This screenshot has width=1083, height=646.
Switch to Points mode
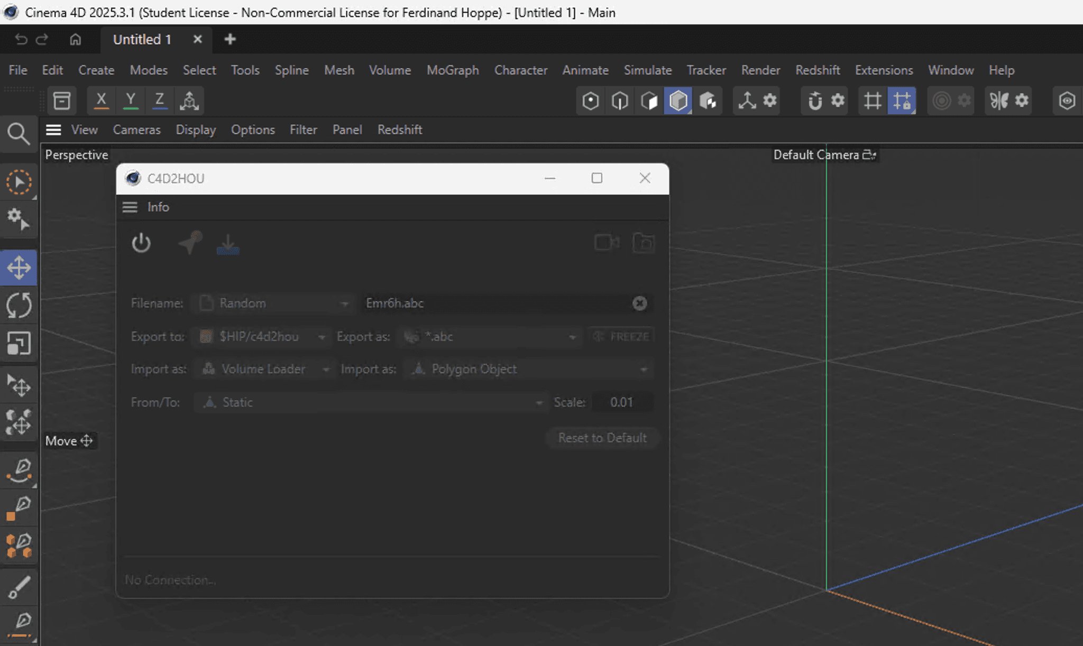(x=591, y=100)
